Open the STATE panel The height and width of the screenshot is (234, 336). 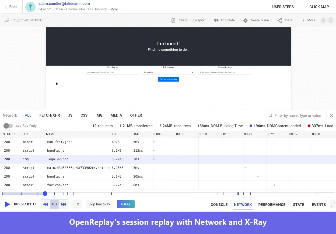click(x=299, y=205)
